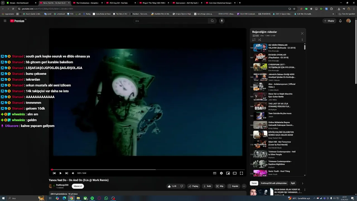Open options for OYUN BANA SİLAH VERDİ video
The image size is (357, 201).
(x=305, y=190)
